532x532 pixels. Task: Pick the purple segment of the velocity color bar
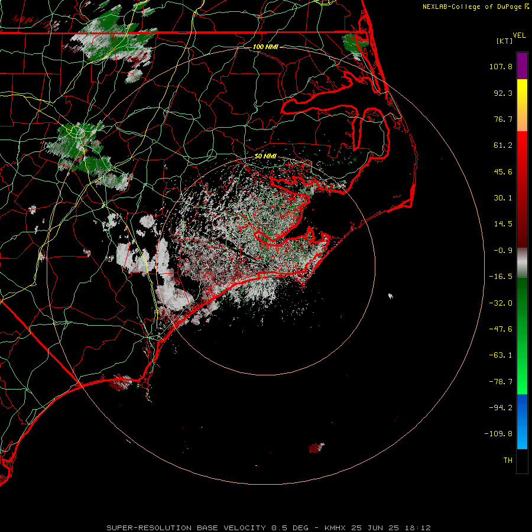[x=522, y=66]
